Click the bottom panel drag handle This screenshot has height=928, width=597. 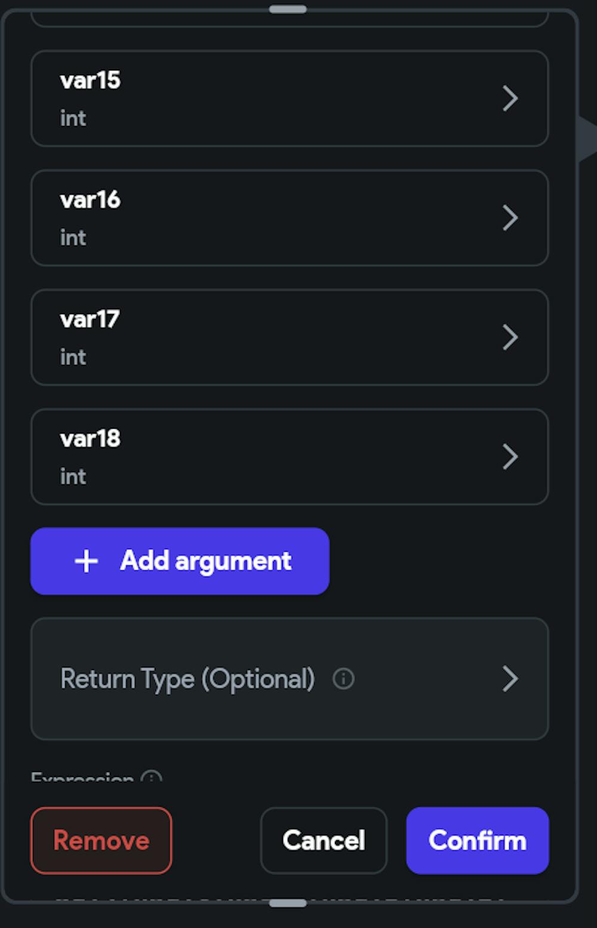288,903
